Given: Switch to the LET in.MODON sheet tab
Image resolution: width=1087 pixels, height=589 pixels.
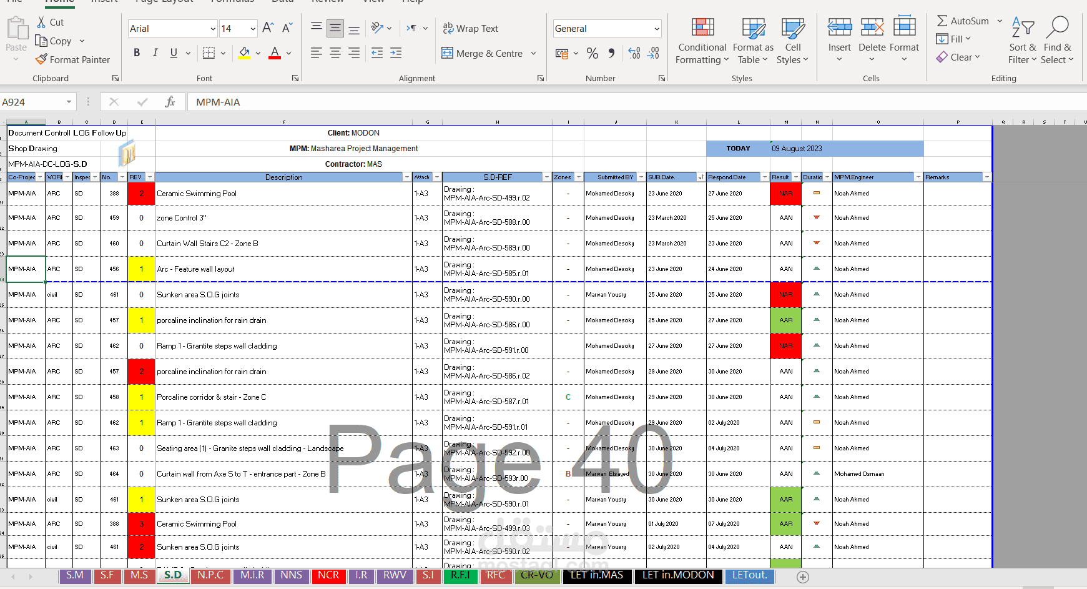Looking at the screenshot, I should (678, 575).
